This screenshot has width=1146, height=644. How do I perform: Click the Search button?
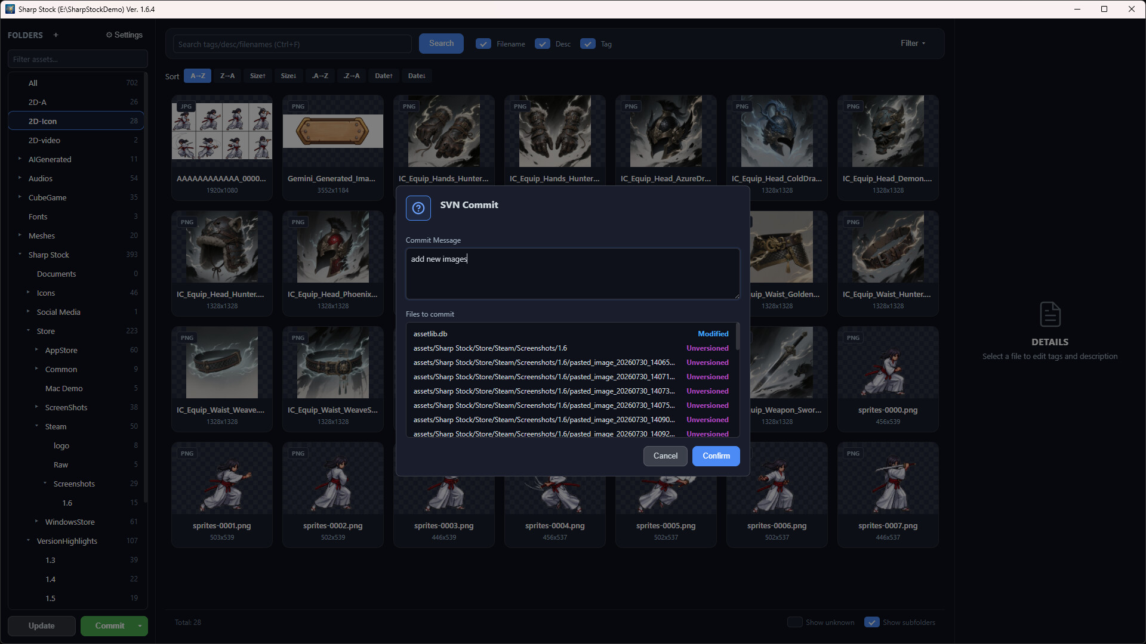pyautogui.click(x=441, y=44)
